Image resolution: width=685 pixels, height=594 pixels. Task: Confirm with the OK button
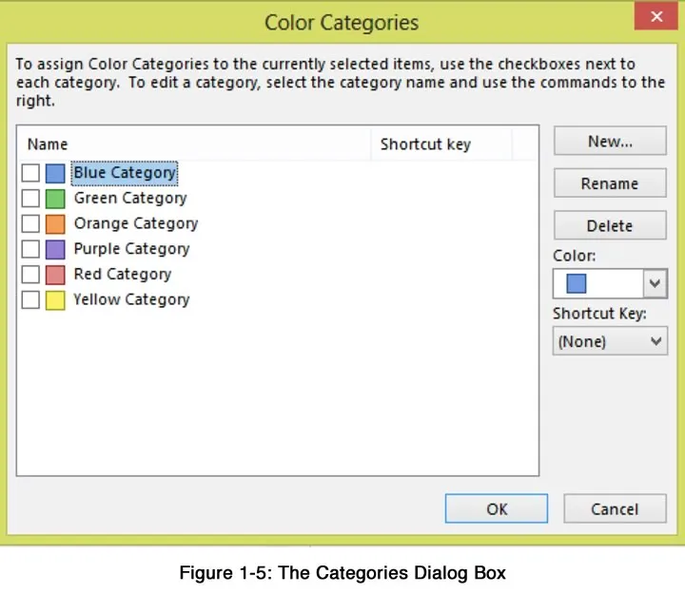tap(496, 509)
